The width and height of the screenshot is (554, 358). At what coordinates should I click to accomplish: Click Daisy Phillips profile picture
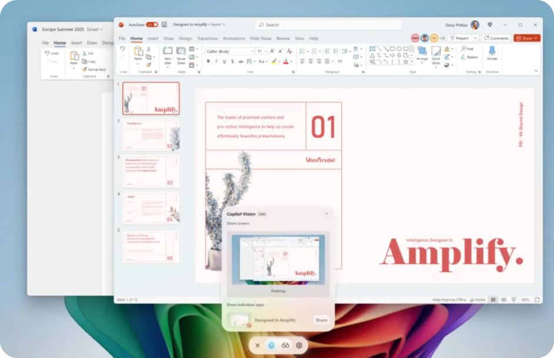click(475, 25)
